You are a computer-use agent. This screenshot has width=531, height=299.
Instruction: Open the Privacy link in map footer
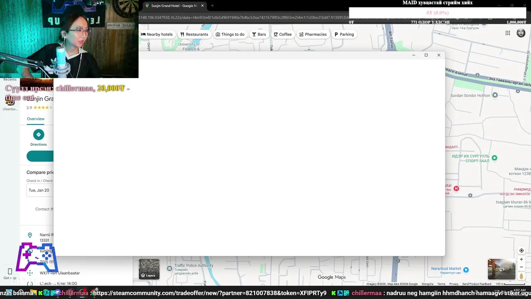click(454, 284)
